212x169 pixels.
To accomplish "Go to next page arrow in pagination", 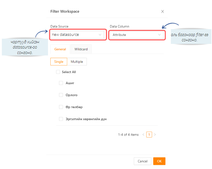I will [x=155, y=135].
